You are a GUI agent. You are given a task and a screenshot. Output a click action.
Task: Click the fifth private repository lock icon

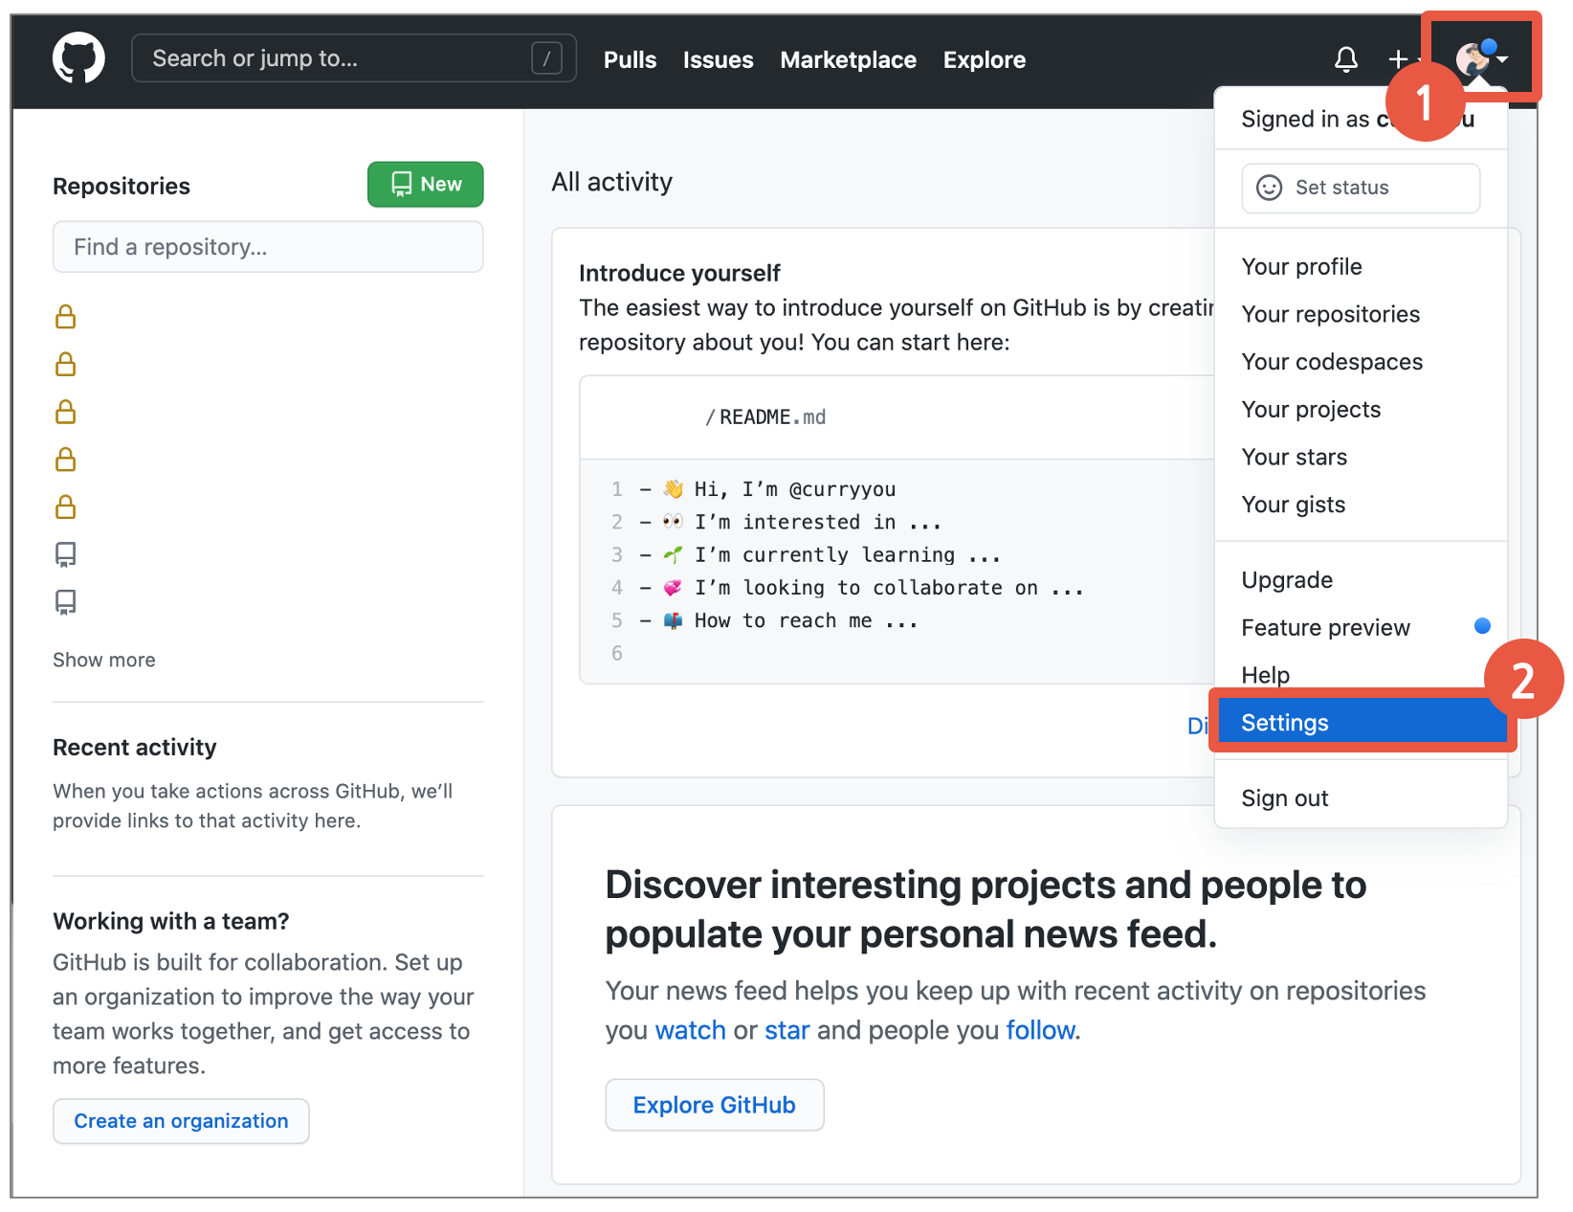tap(65, 507)
